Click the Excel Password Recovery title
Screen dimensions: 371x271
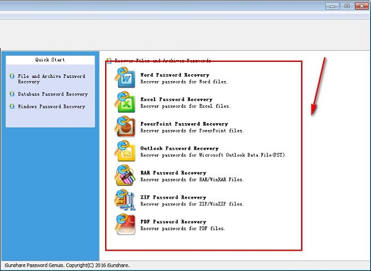176,100
